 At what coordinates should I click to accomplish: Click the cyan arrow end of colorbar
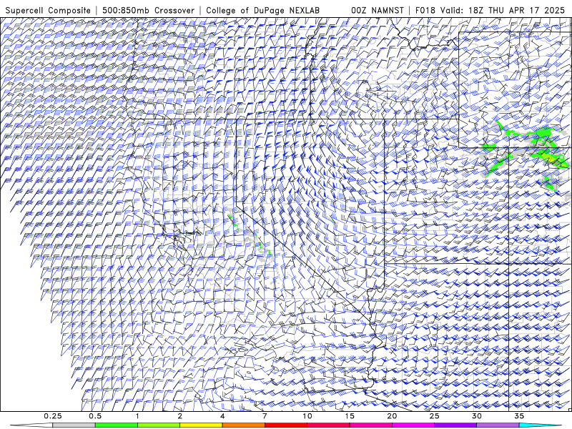pyautogui.click(x=540, y=425)
